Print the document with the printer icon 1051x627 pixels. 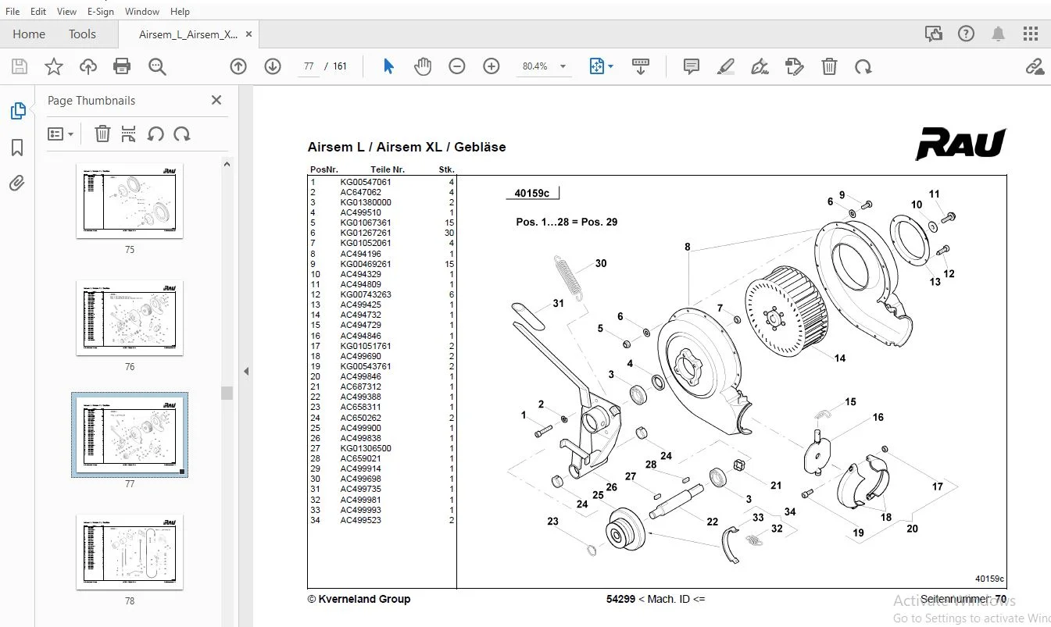(122, 66)
